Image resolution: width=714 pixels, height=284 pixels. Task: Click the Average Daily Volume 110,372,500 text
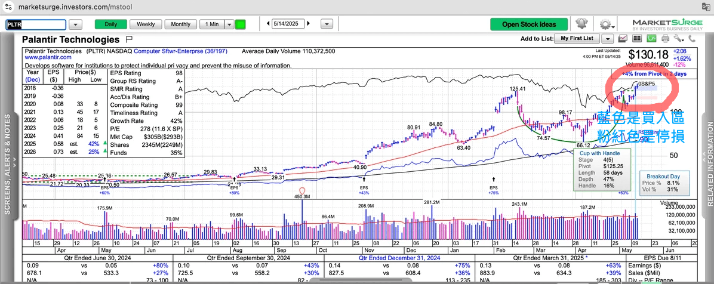(x=288, y=51)
